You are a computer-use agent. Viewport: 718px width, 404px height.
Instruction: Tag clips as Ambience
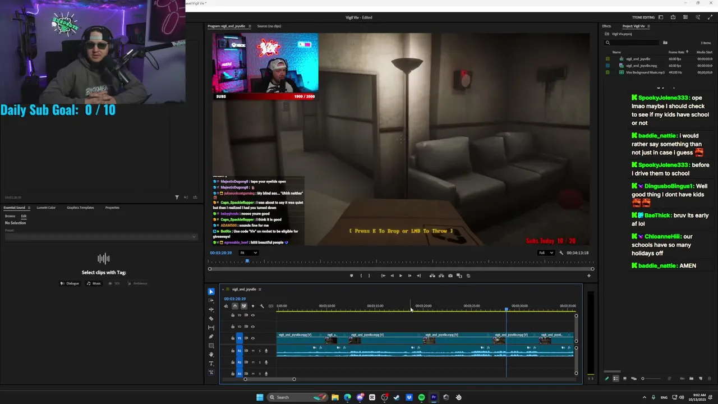[137, 283]
